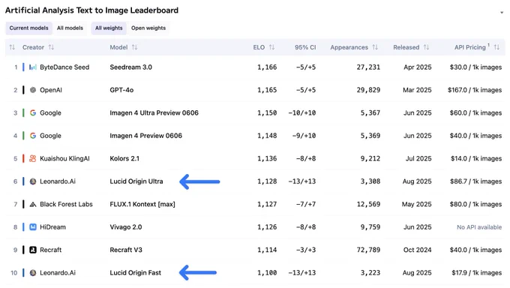Sort table by API Pricing column arrows
This screenshot has height=288, width=510.
click(496, 47)
